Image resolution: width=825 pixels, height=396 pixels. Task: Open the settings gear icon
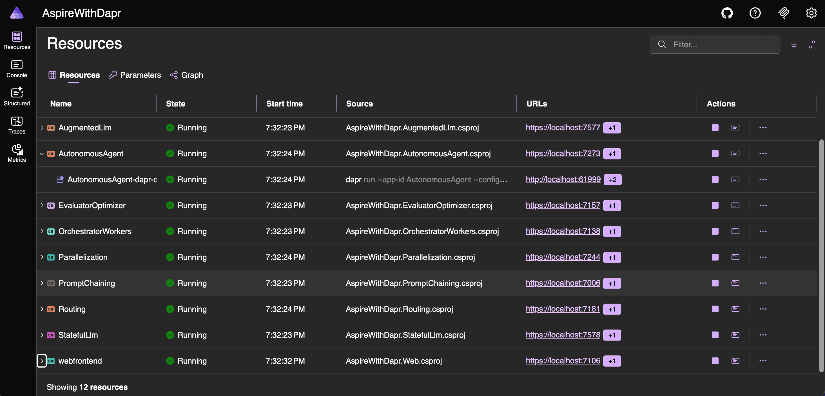click(x=811, y=13)
